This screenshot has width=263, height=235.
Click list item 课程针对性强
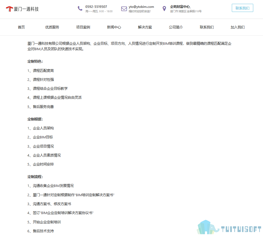click(41, 80)
